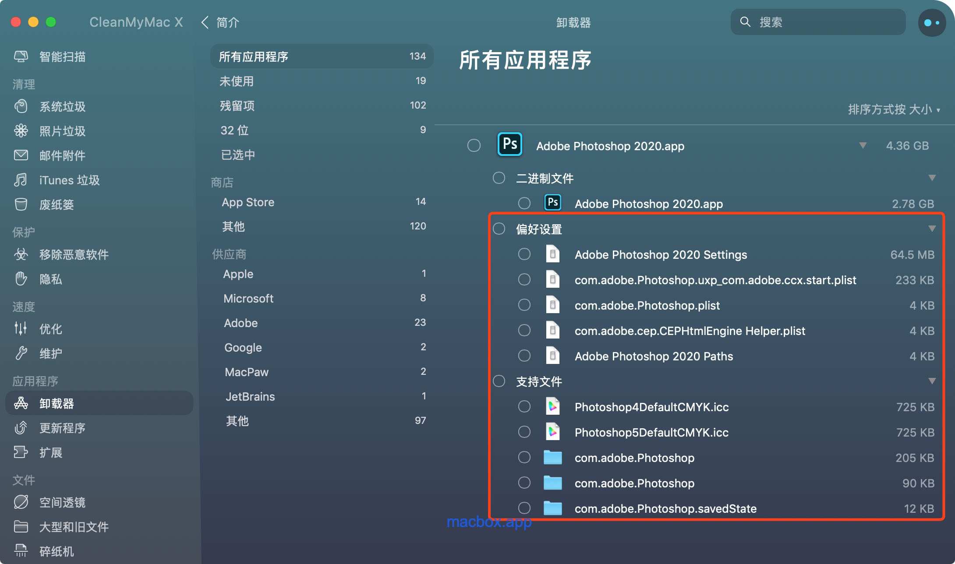The image size is (955, 564).
Task: Check com.adobe.cep.CEPHtmlEngine Helper.plist item
Action: pyautogui.click(x=524, y=330)
